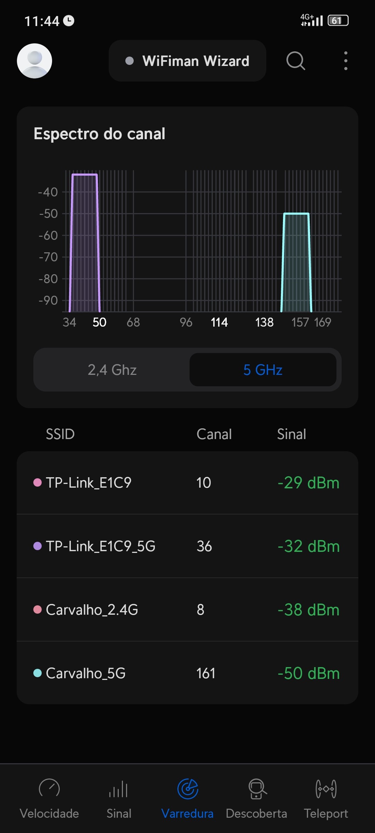Tap the Varredura radar icon
The width and height of the screenshot is (375, 833).
pos(187,789)
